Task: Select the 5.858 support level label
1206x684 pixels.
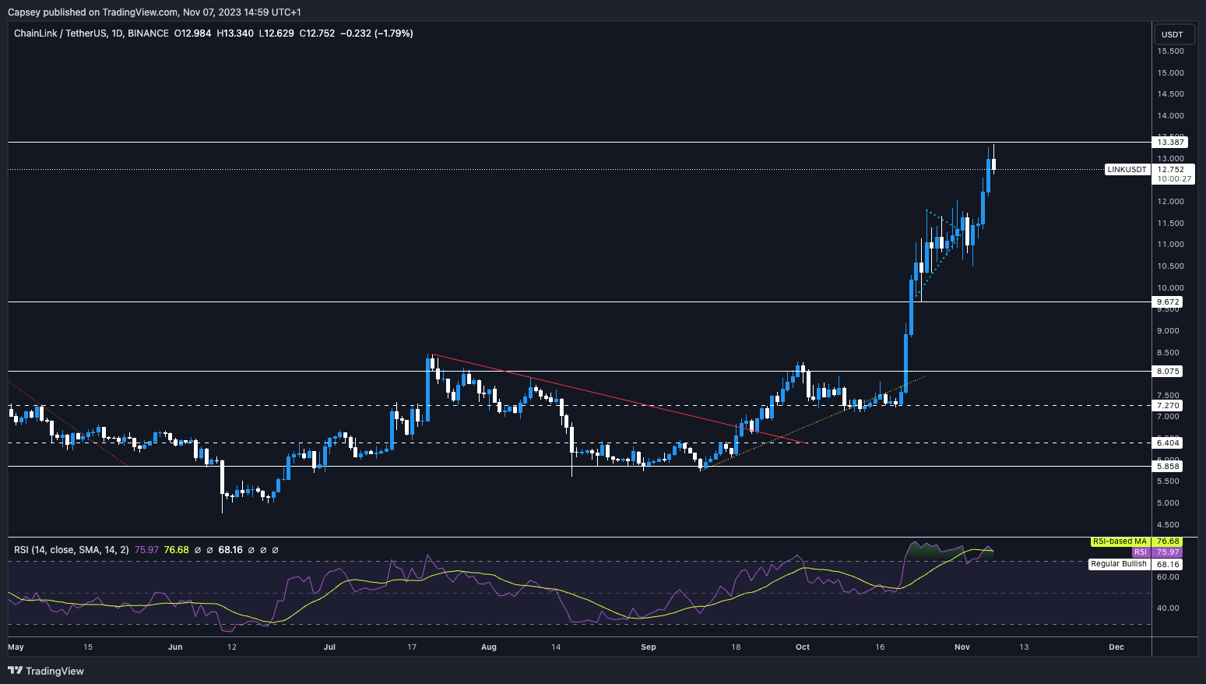Action: point(1169,467)
